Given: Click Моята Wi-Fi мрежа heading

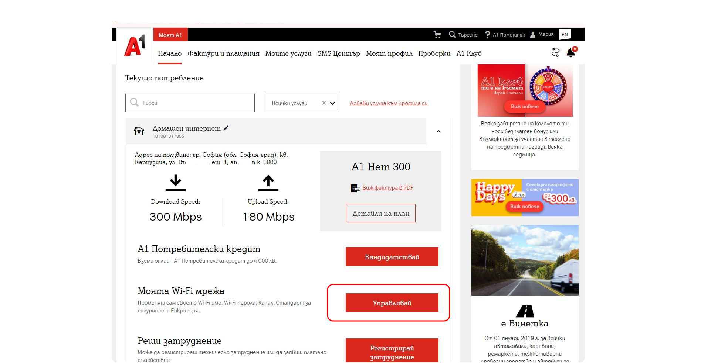Looking at the screenshot, I should (x=181, y=291).
